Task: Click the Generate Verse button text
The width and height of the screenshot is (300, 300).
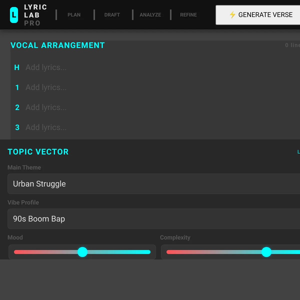Action: click(265, 15)
